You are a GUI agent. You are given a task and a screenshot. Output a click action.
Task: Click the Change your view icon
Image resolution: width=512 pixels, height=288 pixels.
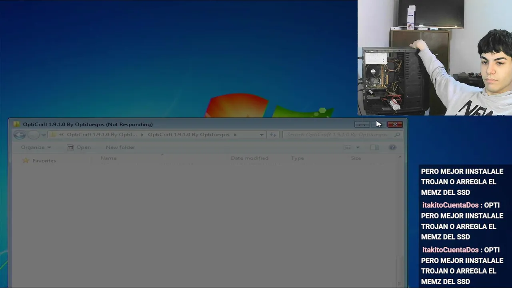[347, 147]
